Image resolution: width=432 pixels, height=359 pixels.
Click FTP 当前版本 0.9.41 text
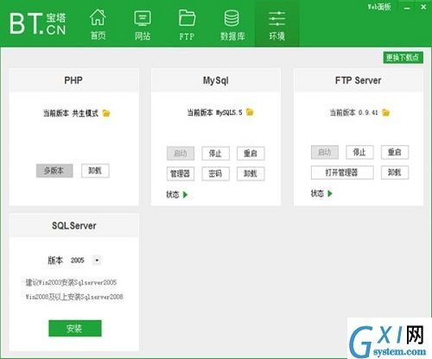(x=353, y=112)
